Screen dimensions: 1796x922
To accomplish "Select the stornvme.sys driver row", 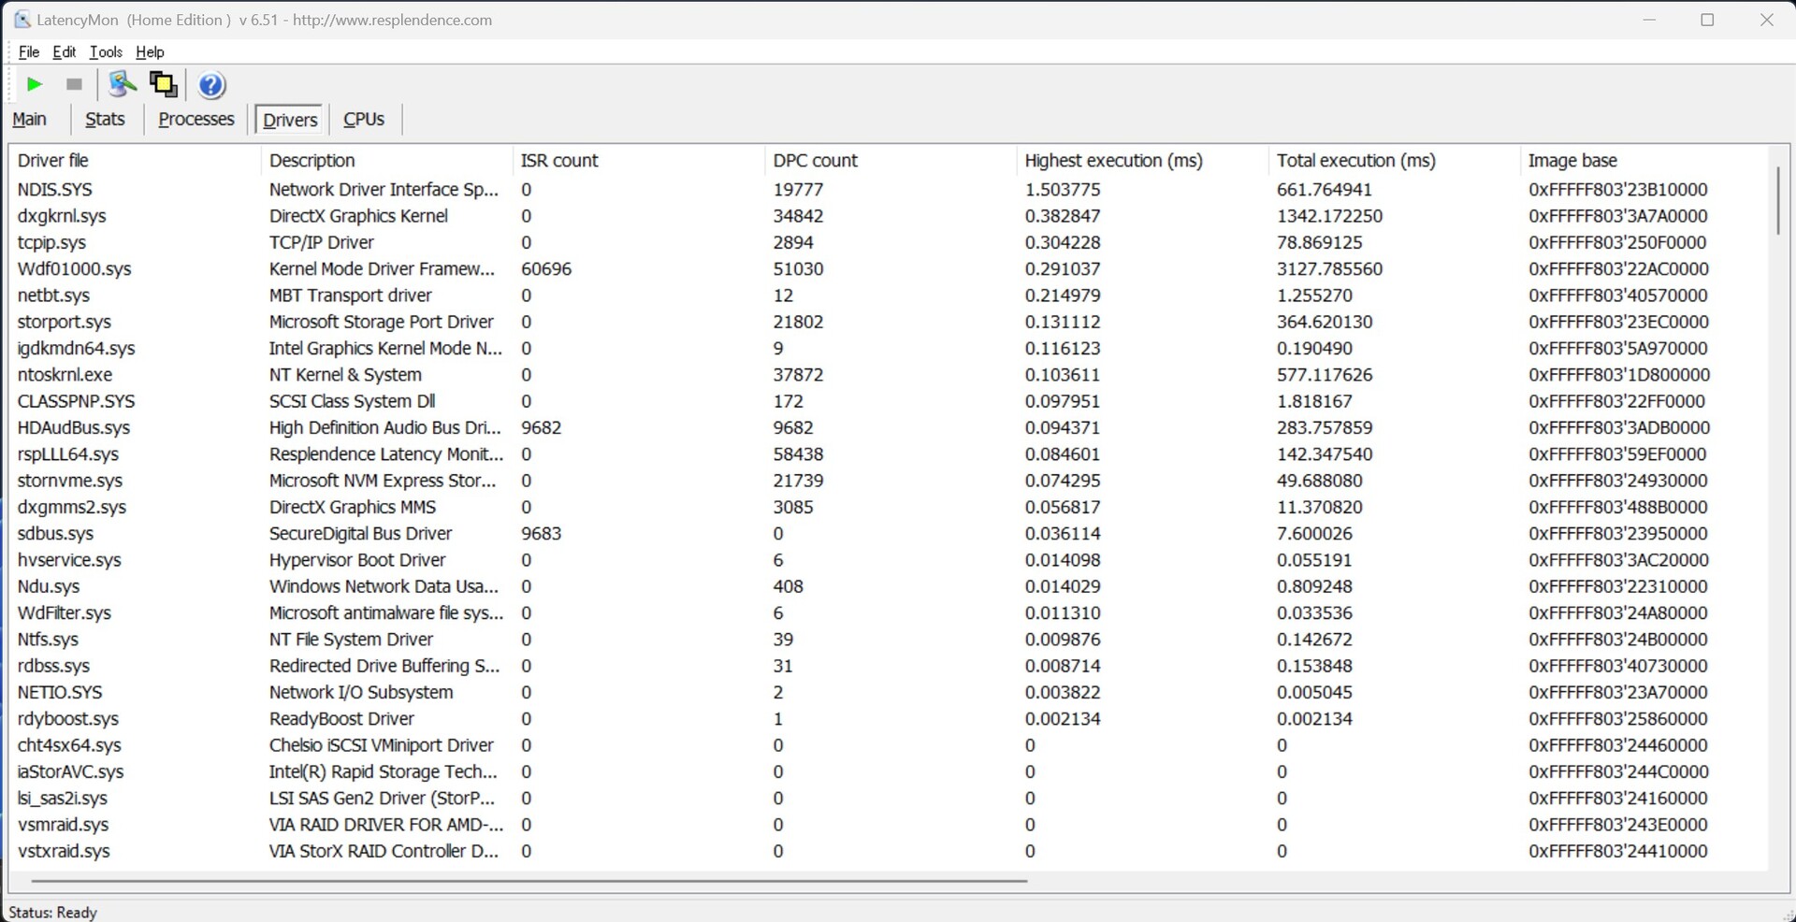I will coord(889,481).
